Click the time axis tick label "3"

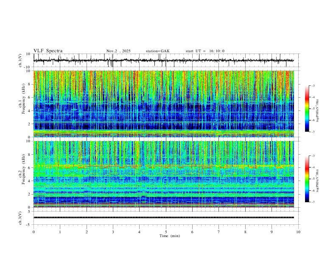(x=113, y=232)
